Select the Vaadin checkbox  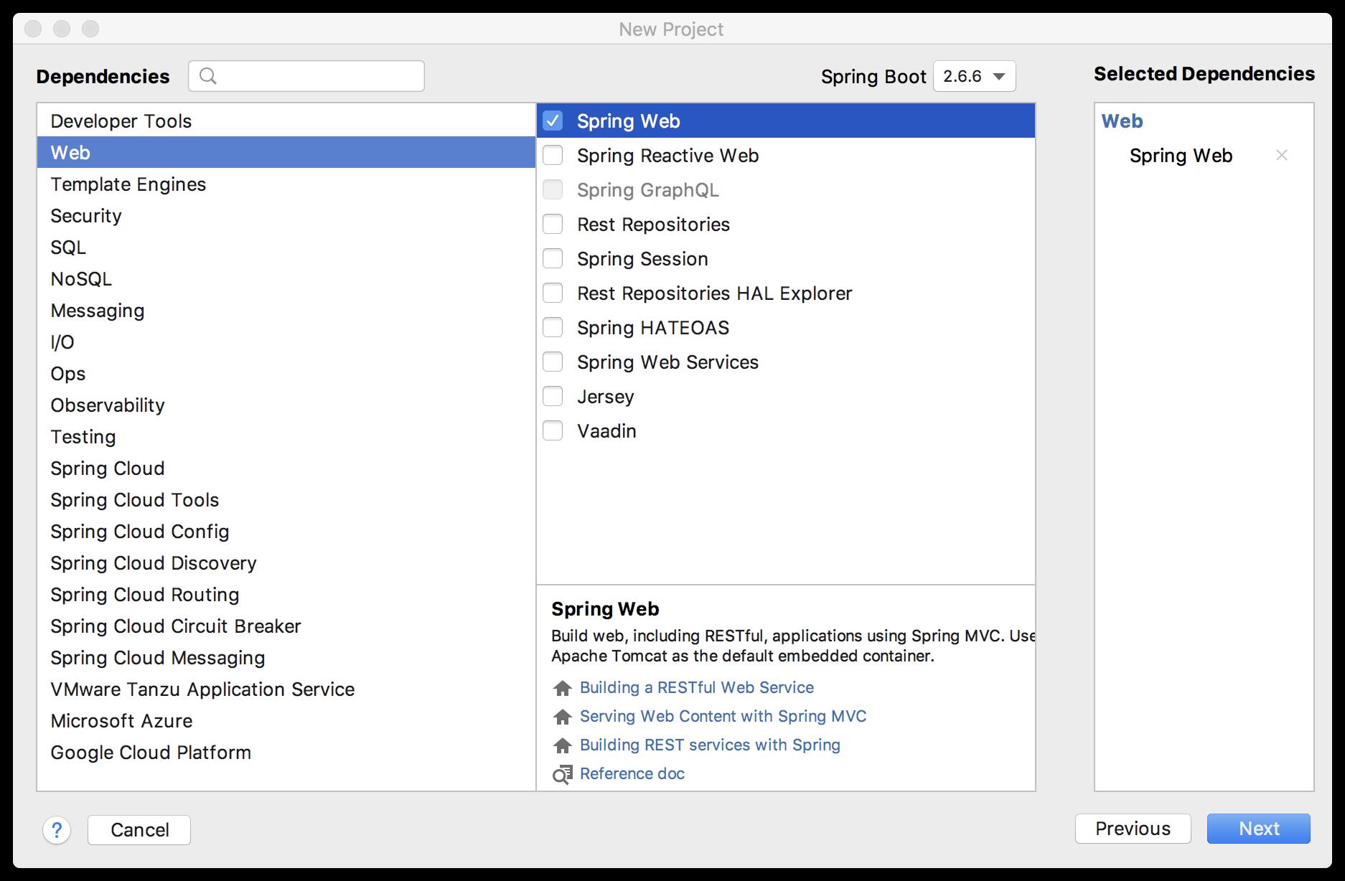pyautogui.click(x=553, y=431)
